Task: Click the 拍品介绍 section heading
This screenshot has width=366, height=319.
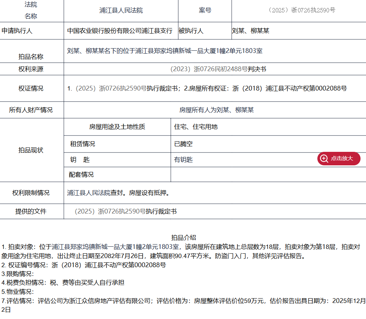Action: (x=184, y=238)
